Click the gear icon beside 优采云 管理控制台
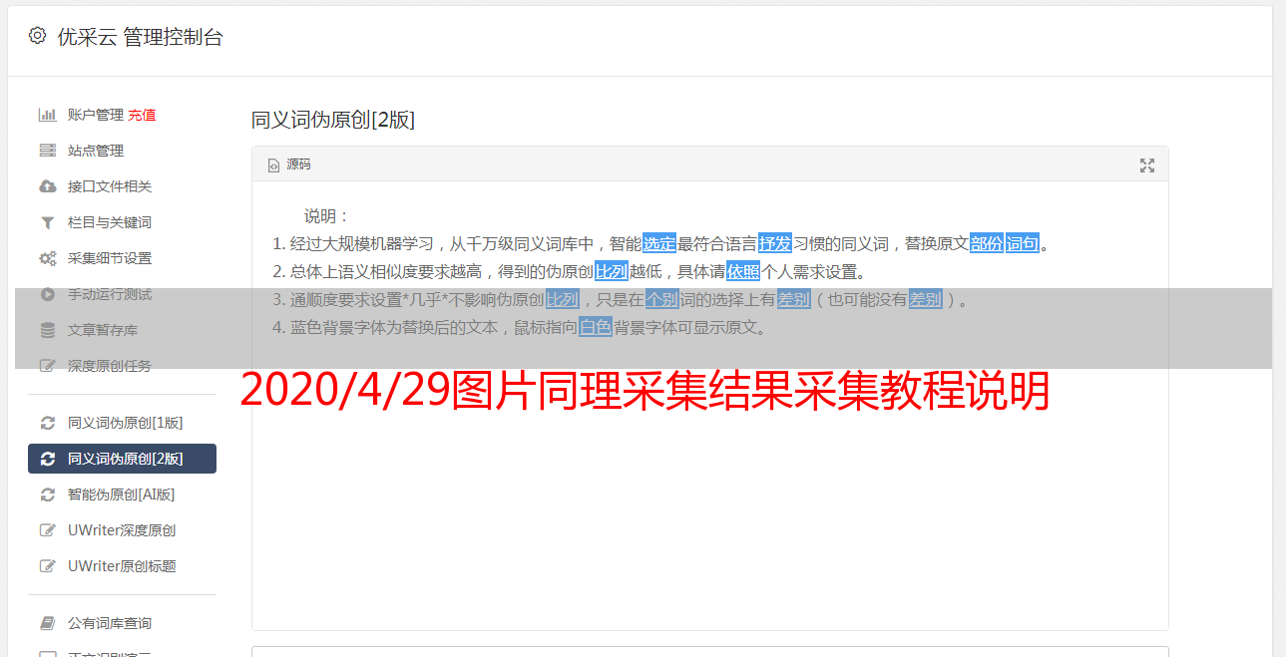 (x=37, y=36)
